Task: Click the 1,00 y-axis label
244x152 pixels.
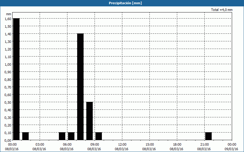Action: coord(8,64)
